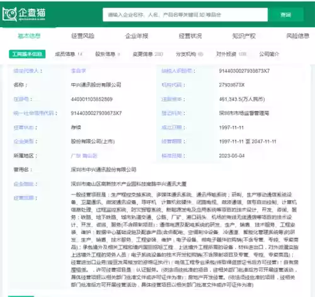Select the 知识产权 tab

[x=244, y=36]
